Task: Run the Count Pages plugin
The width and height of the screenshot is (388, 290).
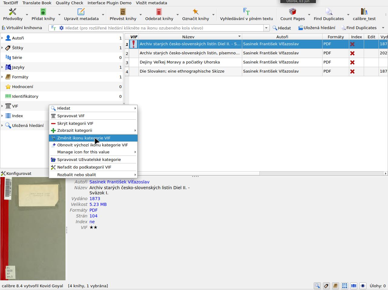Action: (x=293, y=14)
